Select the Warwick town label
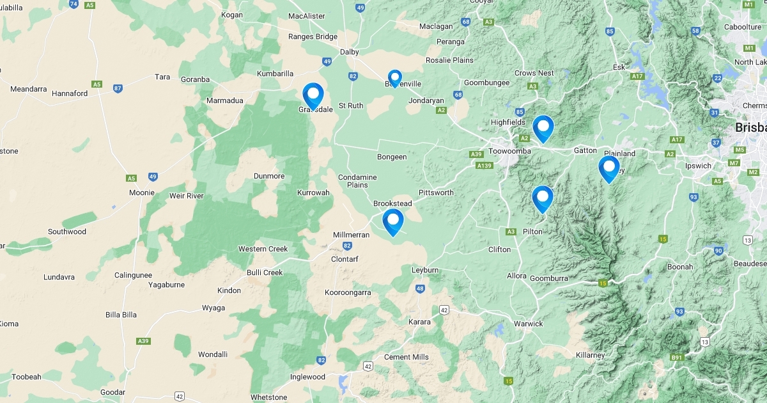 coord(529,324)
